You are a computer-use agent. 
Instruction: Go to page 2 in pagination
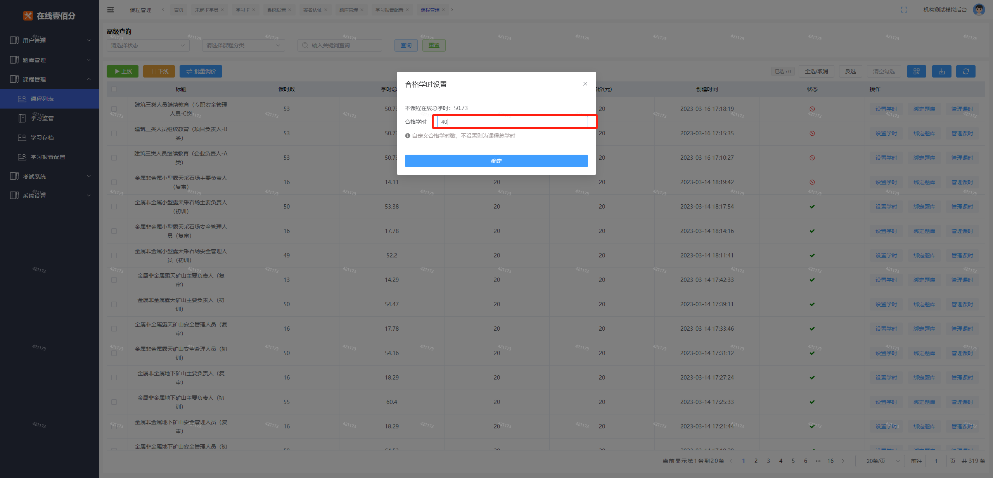(x=756, y=461)
